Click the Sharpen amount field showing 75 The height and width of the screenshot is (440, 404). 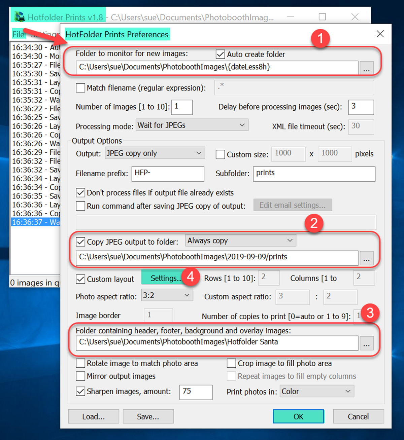(196, 392)
